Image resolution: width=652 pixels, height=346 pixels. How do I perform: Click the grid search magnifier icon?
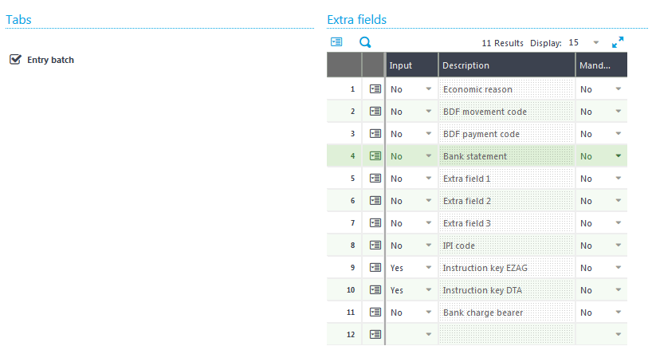(x=365, y=42)
